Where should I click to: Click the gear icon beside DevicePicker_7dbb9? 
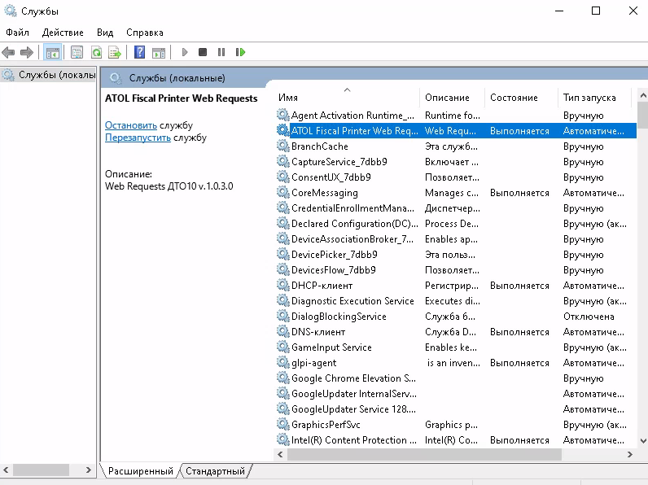click(x=282, y=254)
